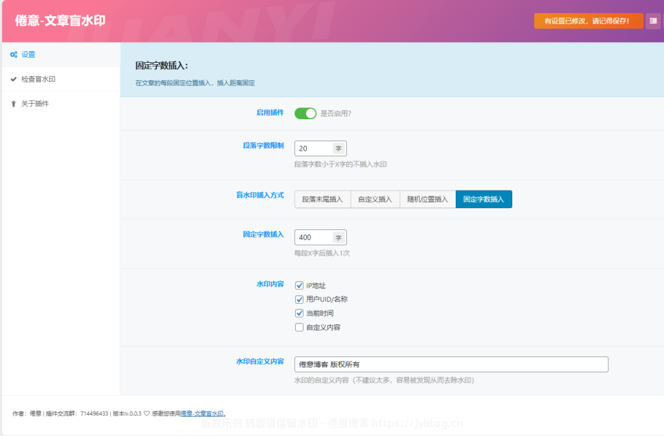
Task: Click the checkmark icon next to 检查盲水印
Action: pyautogui.click(x=14, y=79)
